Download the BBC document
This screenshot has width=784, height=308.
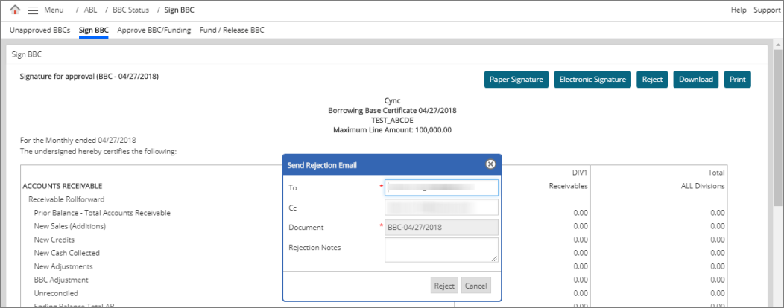click(696, 80)
